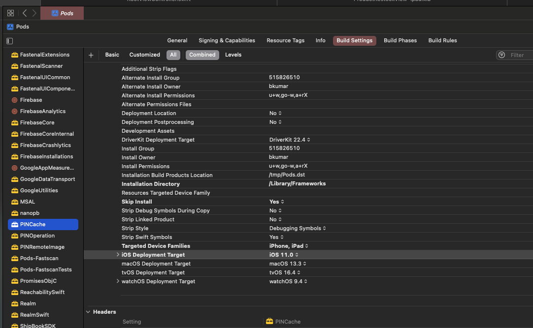
Task: Open macOS Deployment Target version popup
Action: point(288,264)
